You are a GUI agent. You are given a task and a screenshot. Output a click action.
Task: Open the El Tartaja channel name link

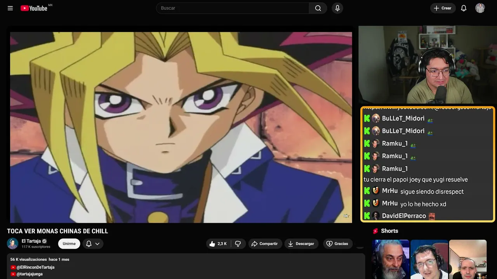[x=31, y=241]
